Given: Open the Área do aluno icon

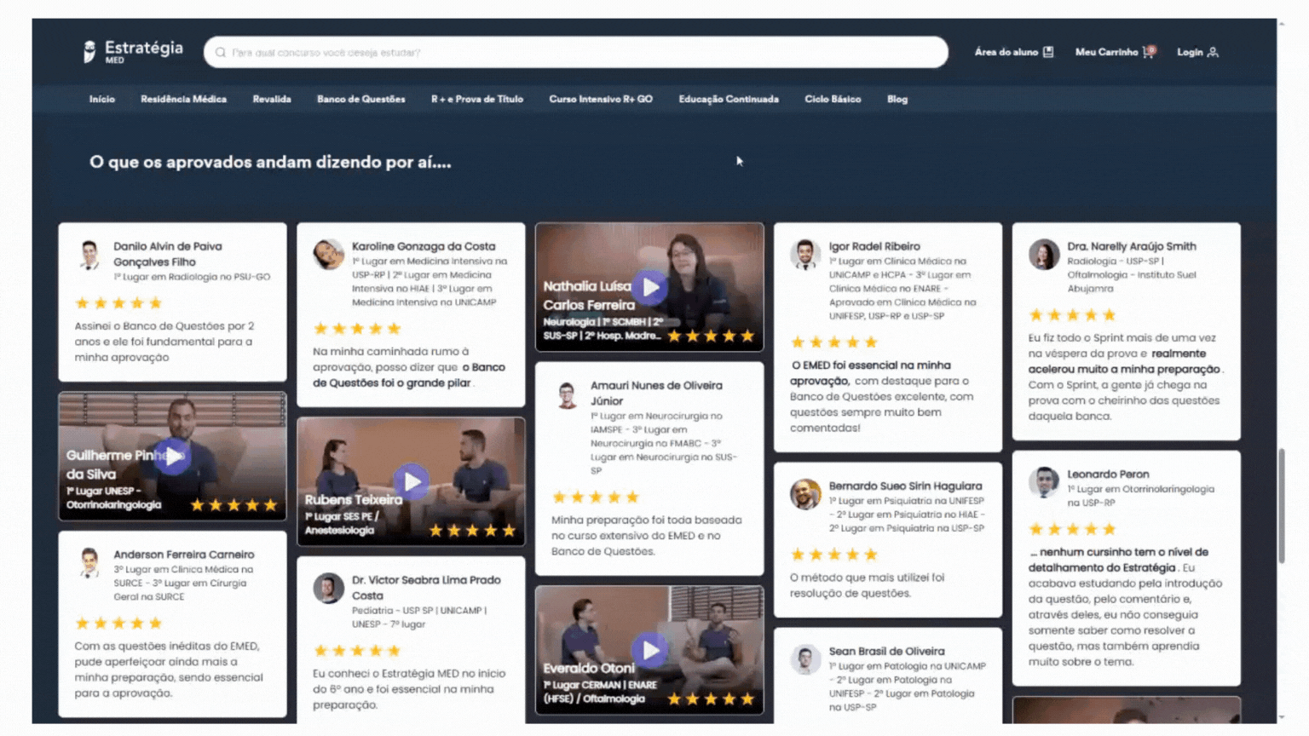Looking at the screenshot, I should tap(1048, 52).
